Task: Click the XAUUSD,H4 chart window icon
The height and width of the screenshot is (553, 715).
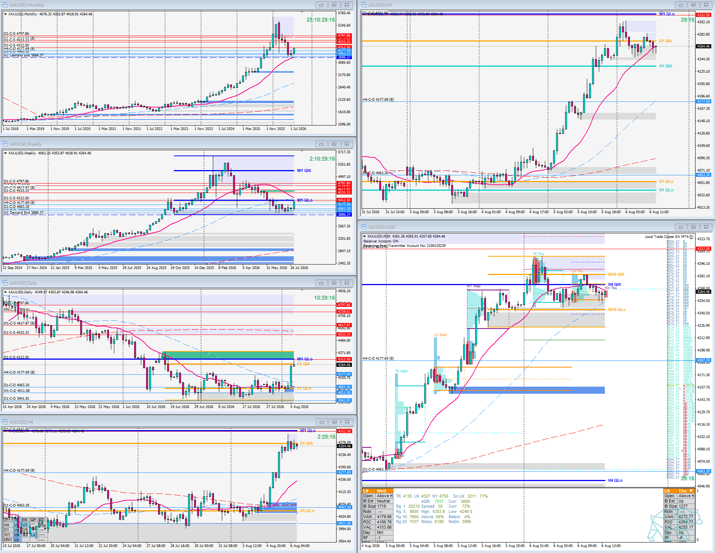Action: [5, 422]
